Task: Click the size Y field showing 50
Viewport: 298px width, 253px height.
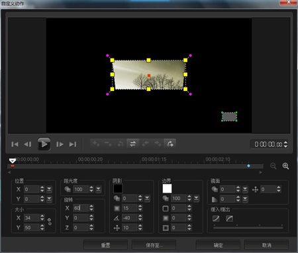Action: coord(32,228)
